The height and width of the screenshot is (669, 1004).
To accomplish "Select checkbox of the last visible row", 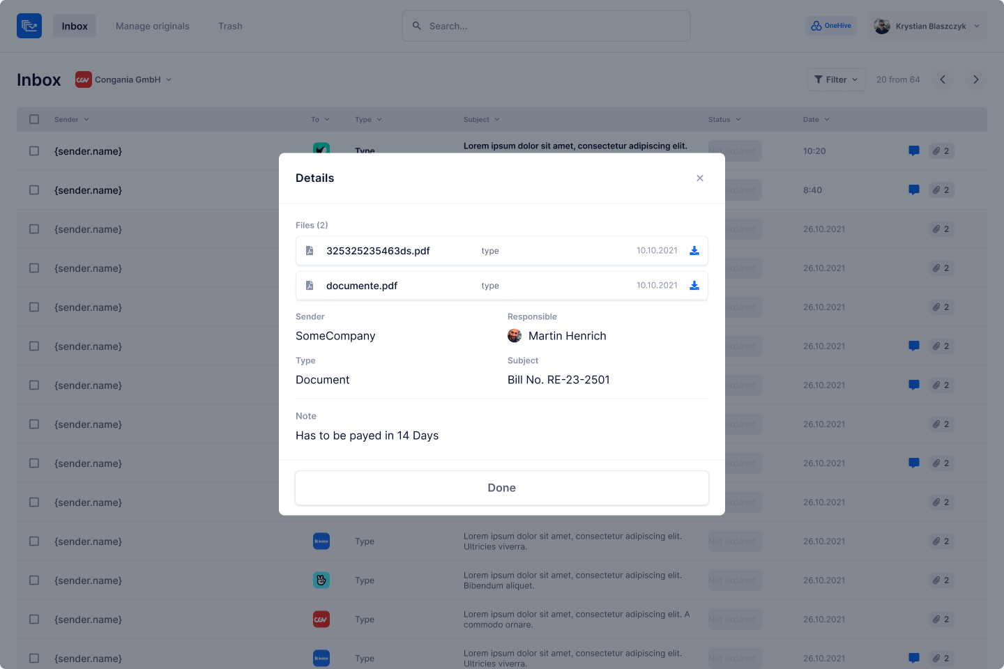I will (34, 659).
